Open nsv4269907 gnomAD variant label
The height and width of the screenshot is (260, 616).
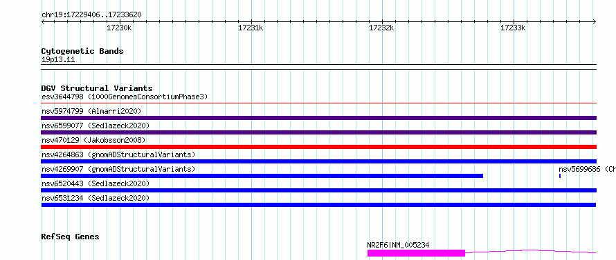click(118, 169)
